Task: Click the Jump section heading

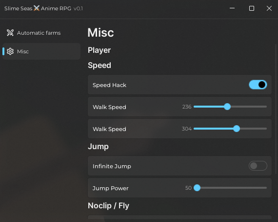Action: [x=98, y=147]
